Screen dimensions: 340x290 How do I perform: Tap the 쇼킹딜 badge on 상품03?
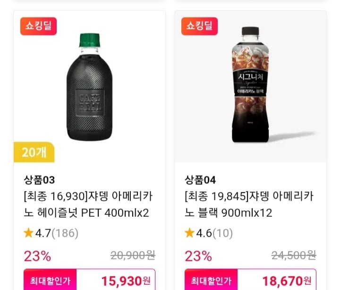click(x=38, y=26)
